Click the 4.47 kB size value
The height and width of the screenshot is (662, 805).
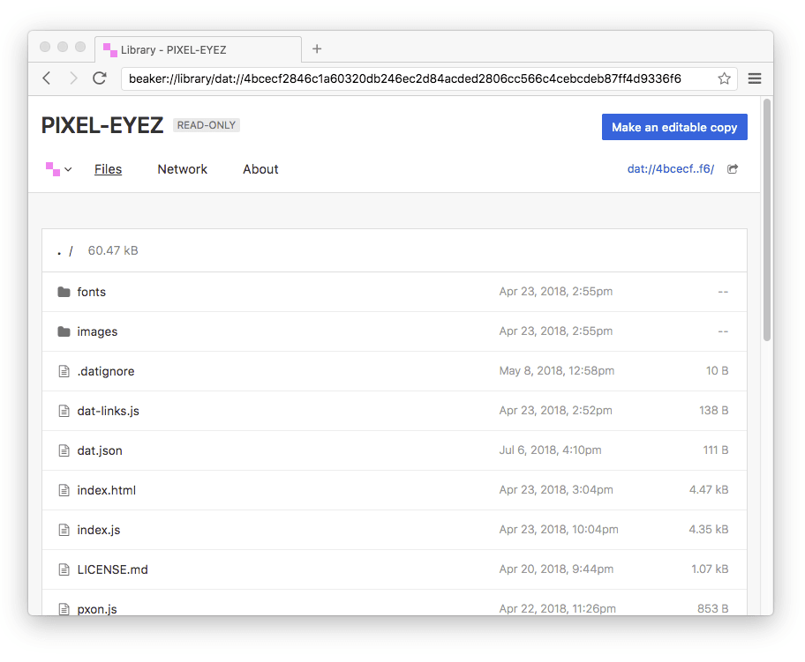click(x=709, y=490)
